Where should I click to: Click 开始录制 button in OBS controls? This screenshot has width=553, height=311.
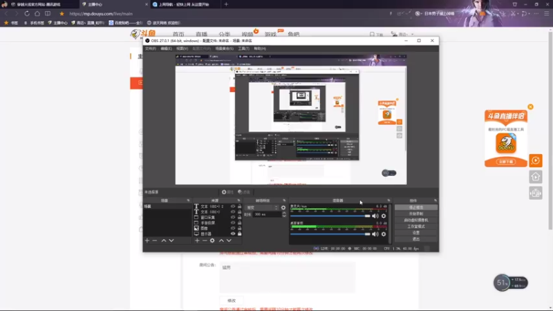point(416,214)
